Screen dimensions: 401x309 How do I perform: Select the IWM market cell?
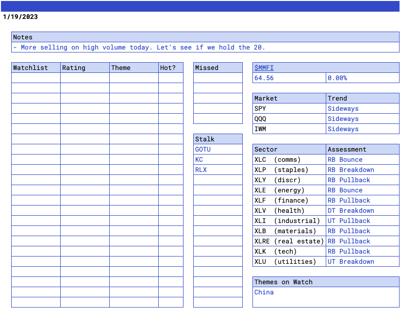pyautogui.click(x=289, y=129)
